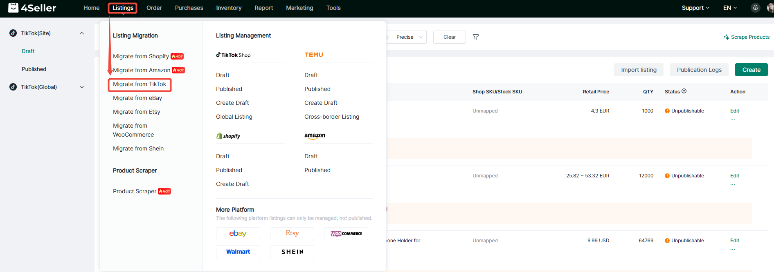Click the green Create button
The image size is (774, 272).
751,70
